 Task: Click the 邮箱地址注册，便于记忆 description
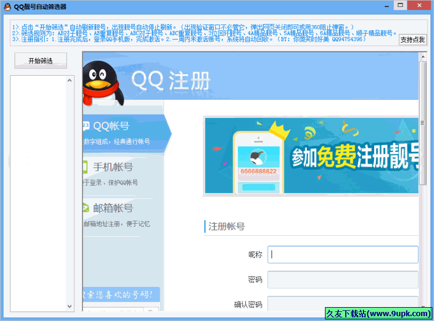click(117, 224)
